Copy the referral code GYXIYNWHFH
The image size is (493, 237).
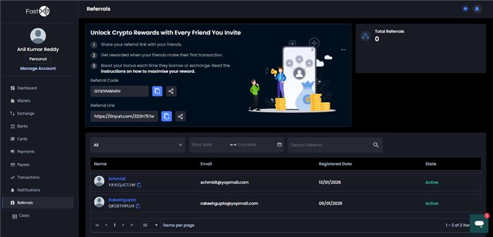tap(157, 91)
